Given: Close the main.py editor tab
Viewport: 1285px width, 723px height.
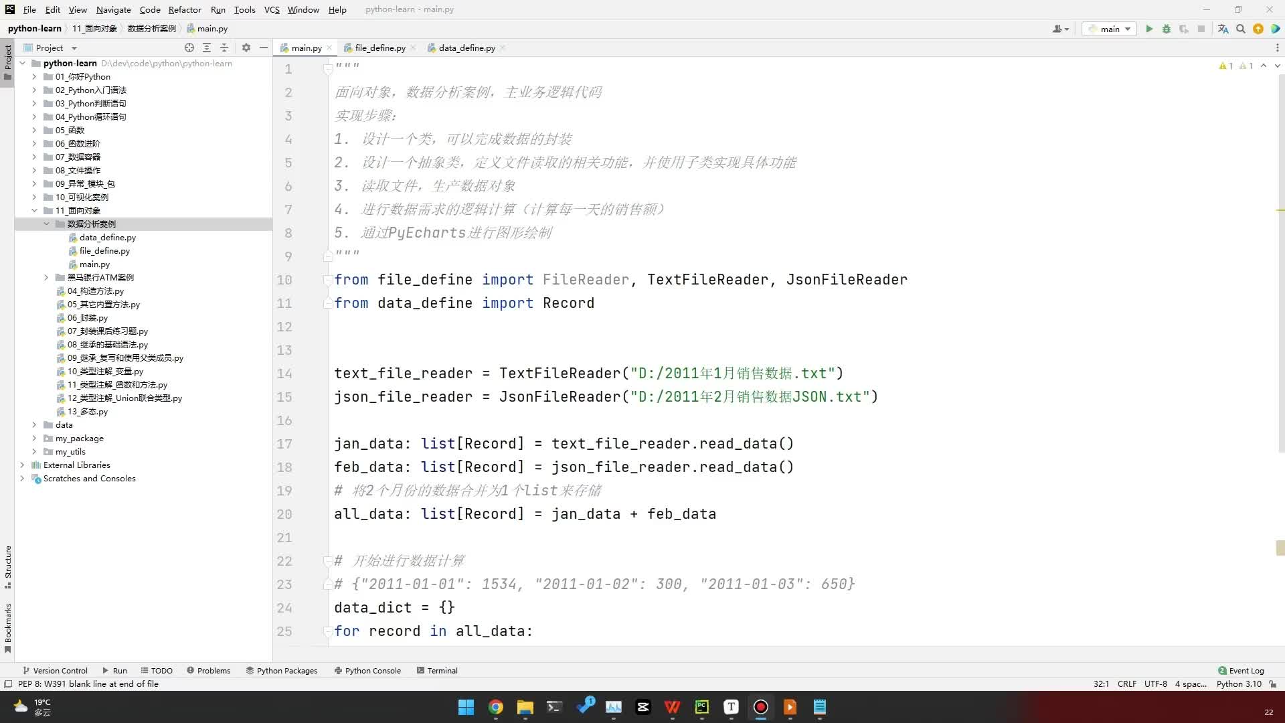Looking at the screenshot, I should point(329,48).
